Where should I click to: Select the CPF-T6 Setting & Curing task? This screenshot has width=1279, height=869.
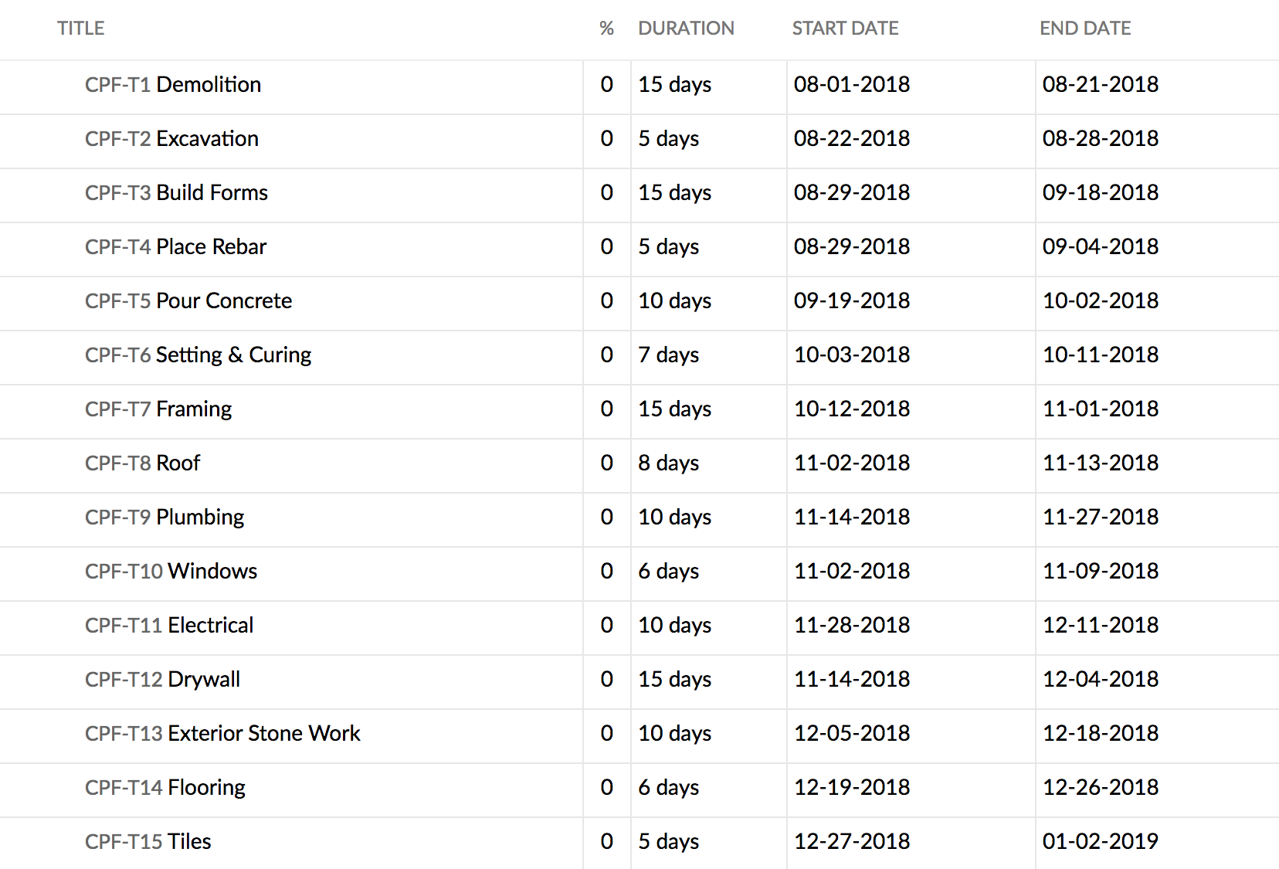coord(198,355)
